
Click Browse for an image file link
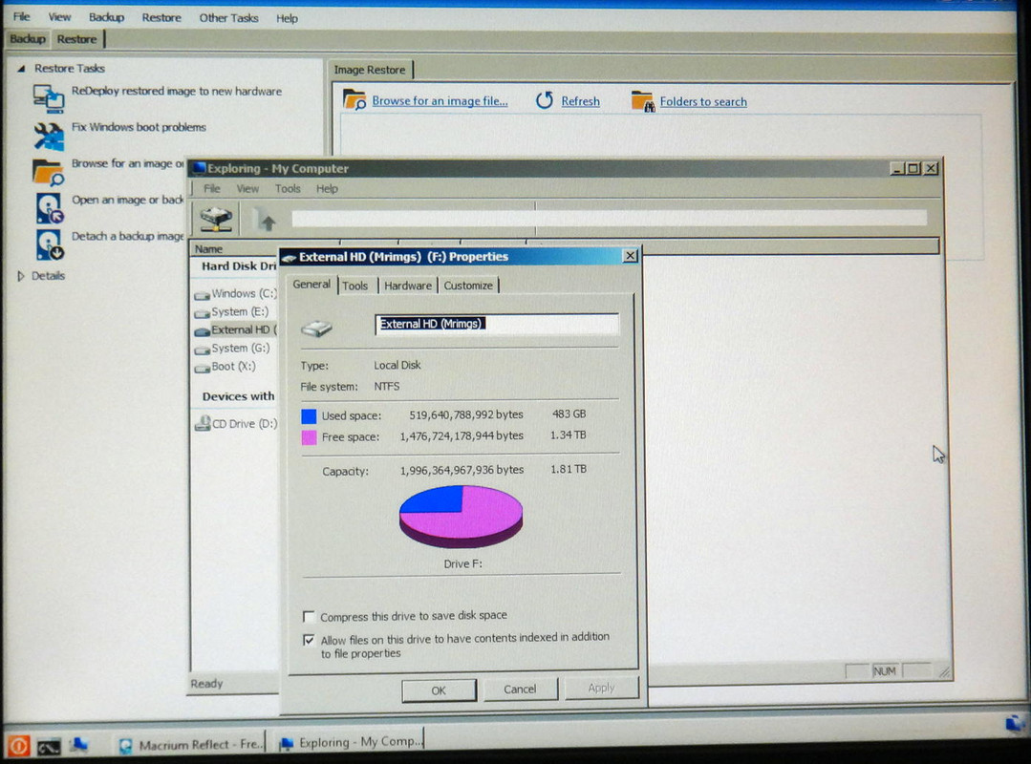440,101
